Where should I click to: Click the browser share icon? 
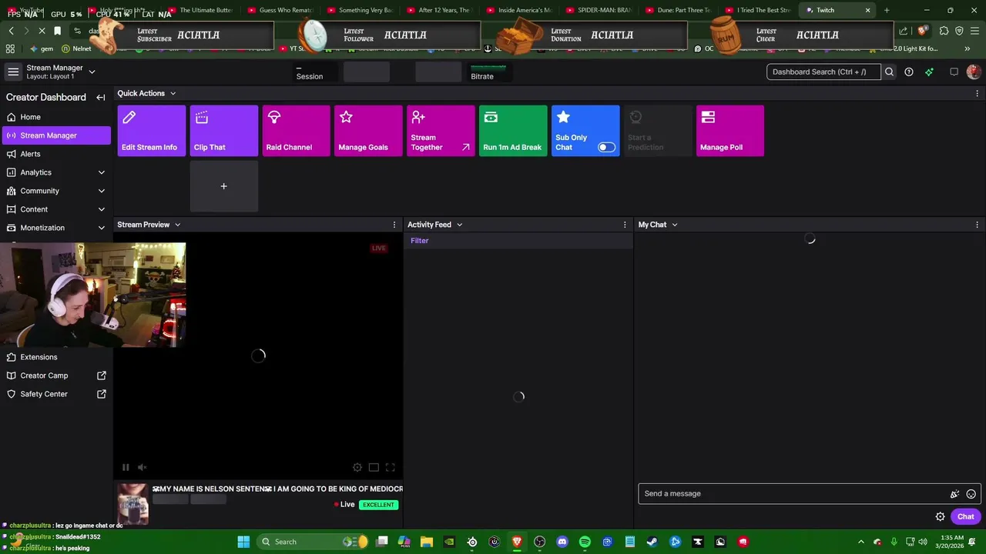point(904,31)
